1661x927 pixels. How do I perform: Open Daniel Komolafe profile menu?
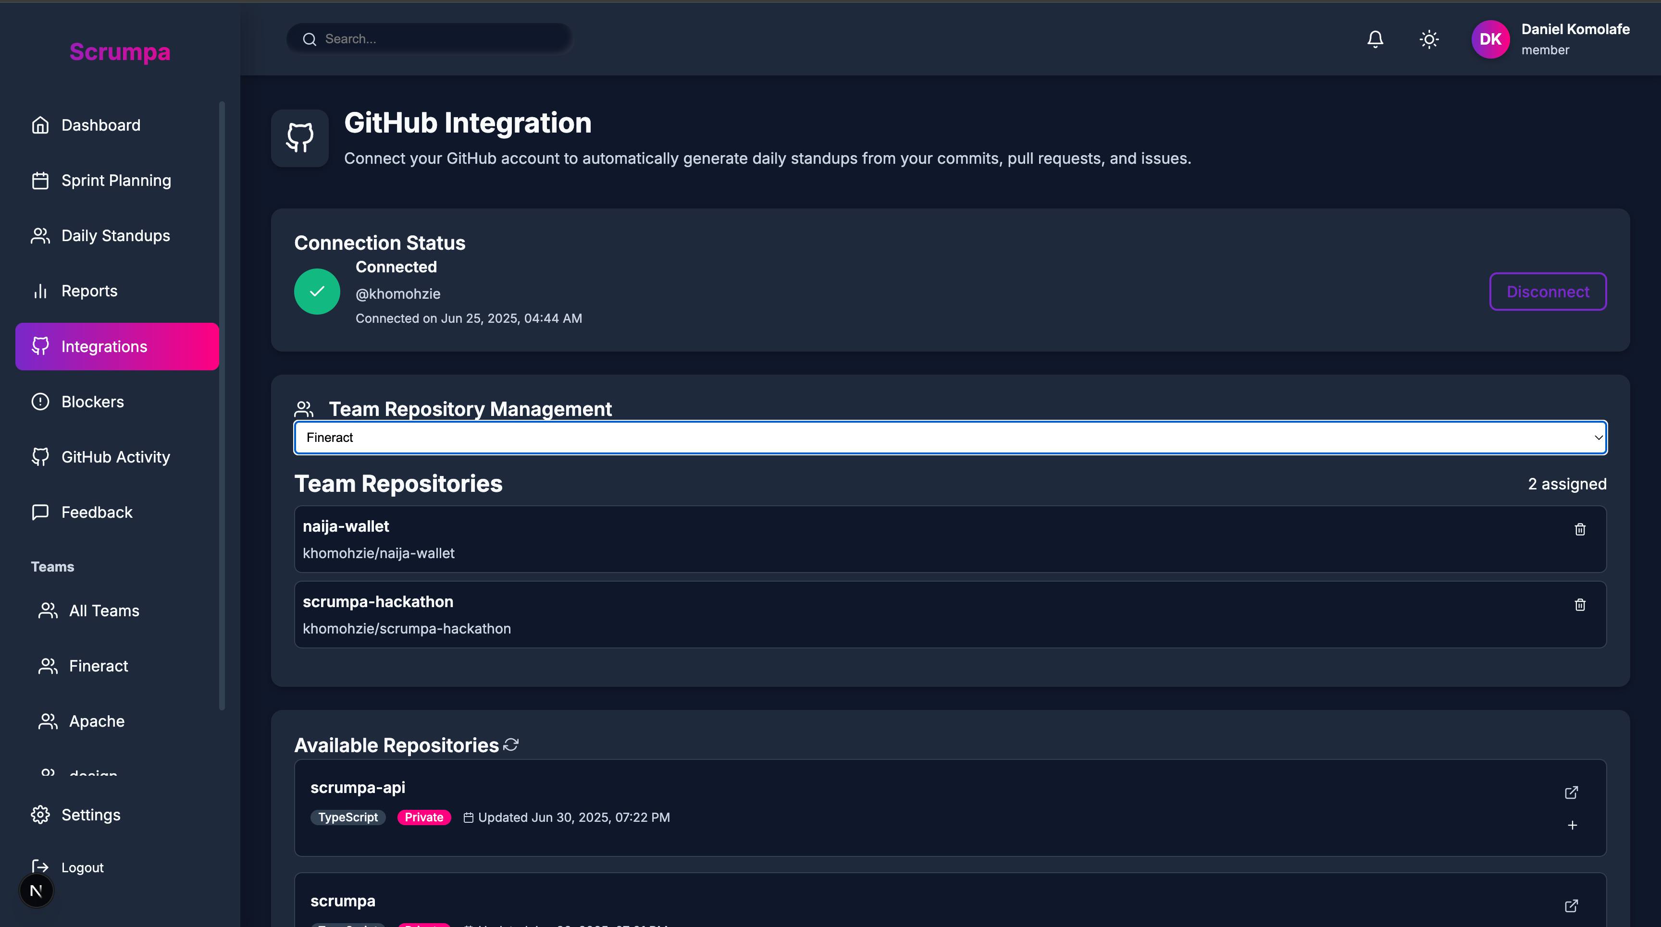click(1574, 38)
